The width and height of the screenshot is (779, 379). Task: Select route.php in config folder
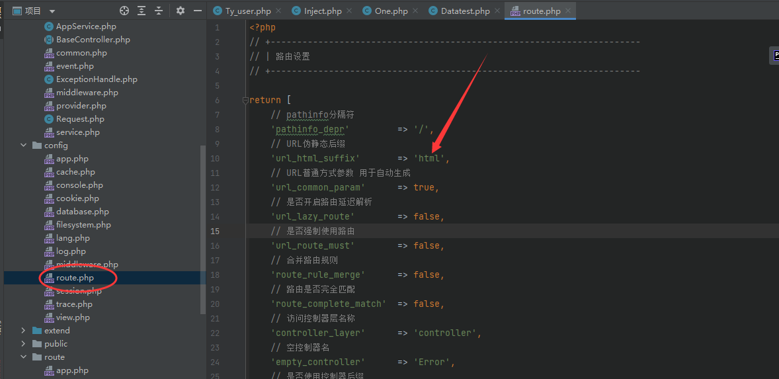click(75, 278)
